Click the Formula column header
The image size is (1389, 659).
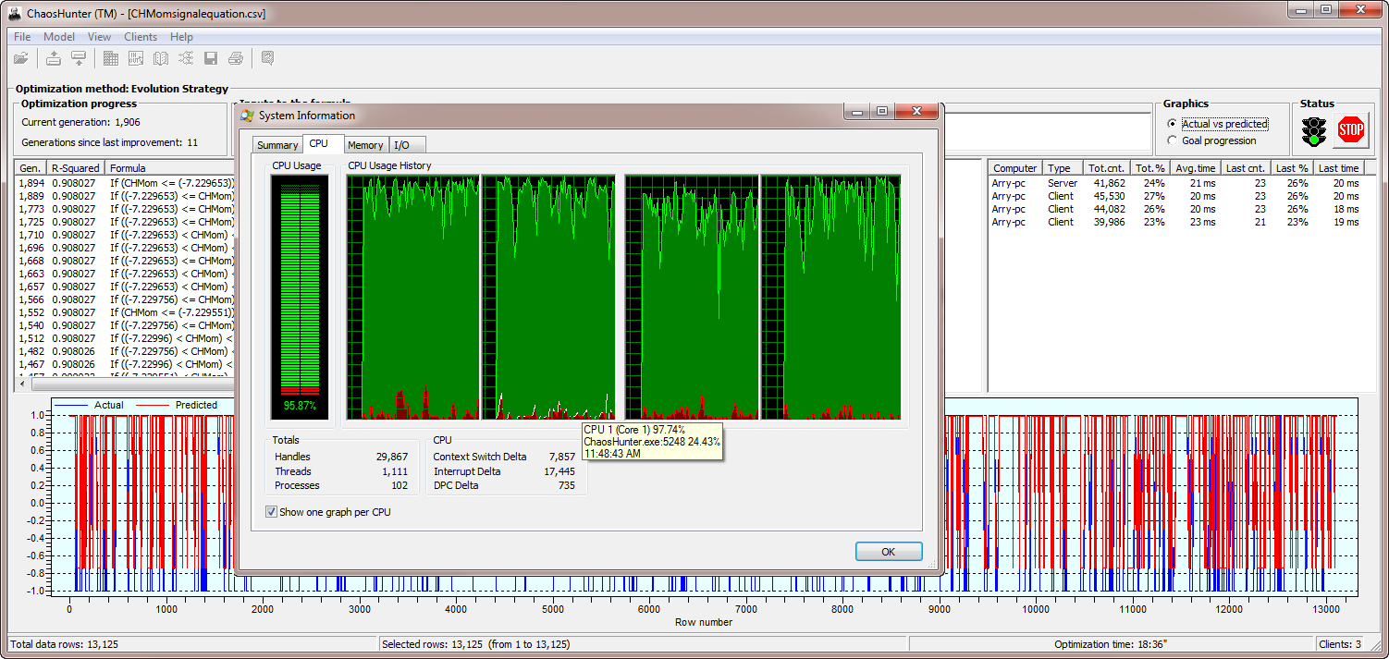(x=170, y=168)
